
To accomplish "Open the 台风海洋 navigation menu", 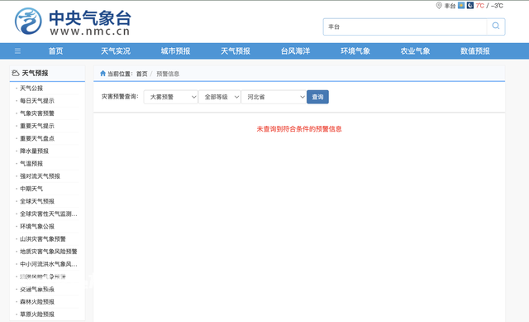I will [296, 51].
